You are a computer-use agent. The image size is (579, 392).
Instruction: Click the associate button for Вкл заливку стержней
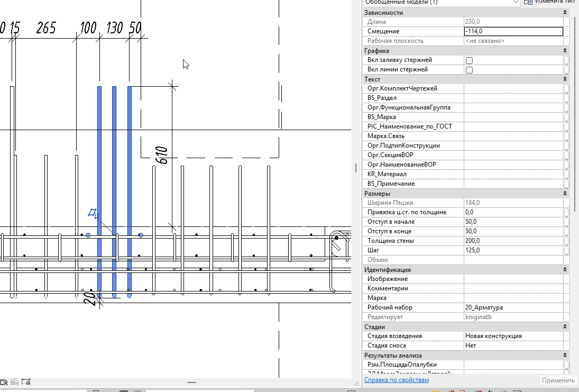point(567,60)
